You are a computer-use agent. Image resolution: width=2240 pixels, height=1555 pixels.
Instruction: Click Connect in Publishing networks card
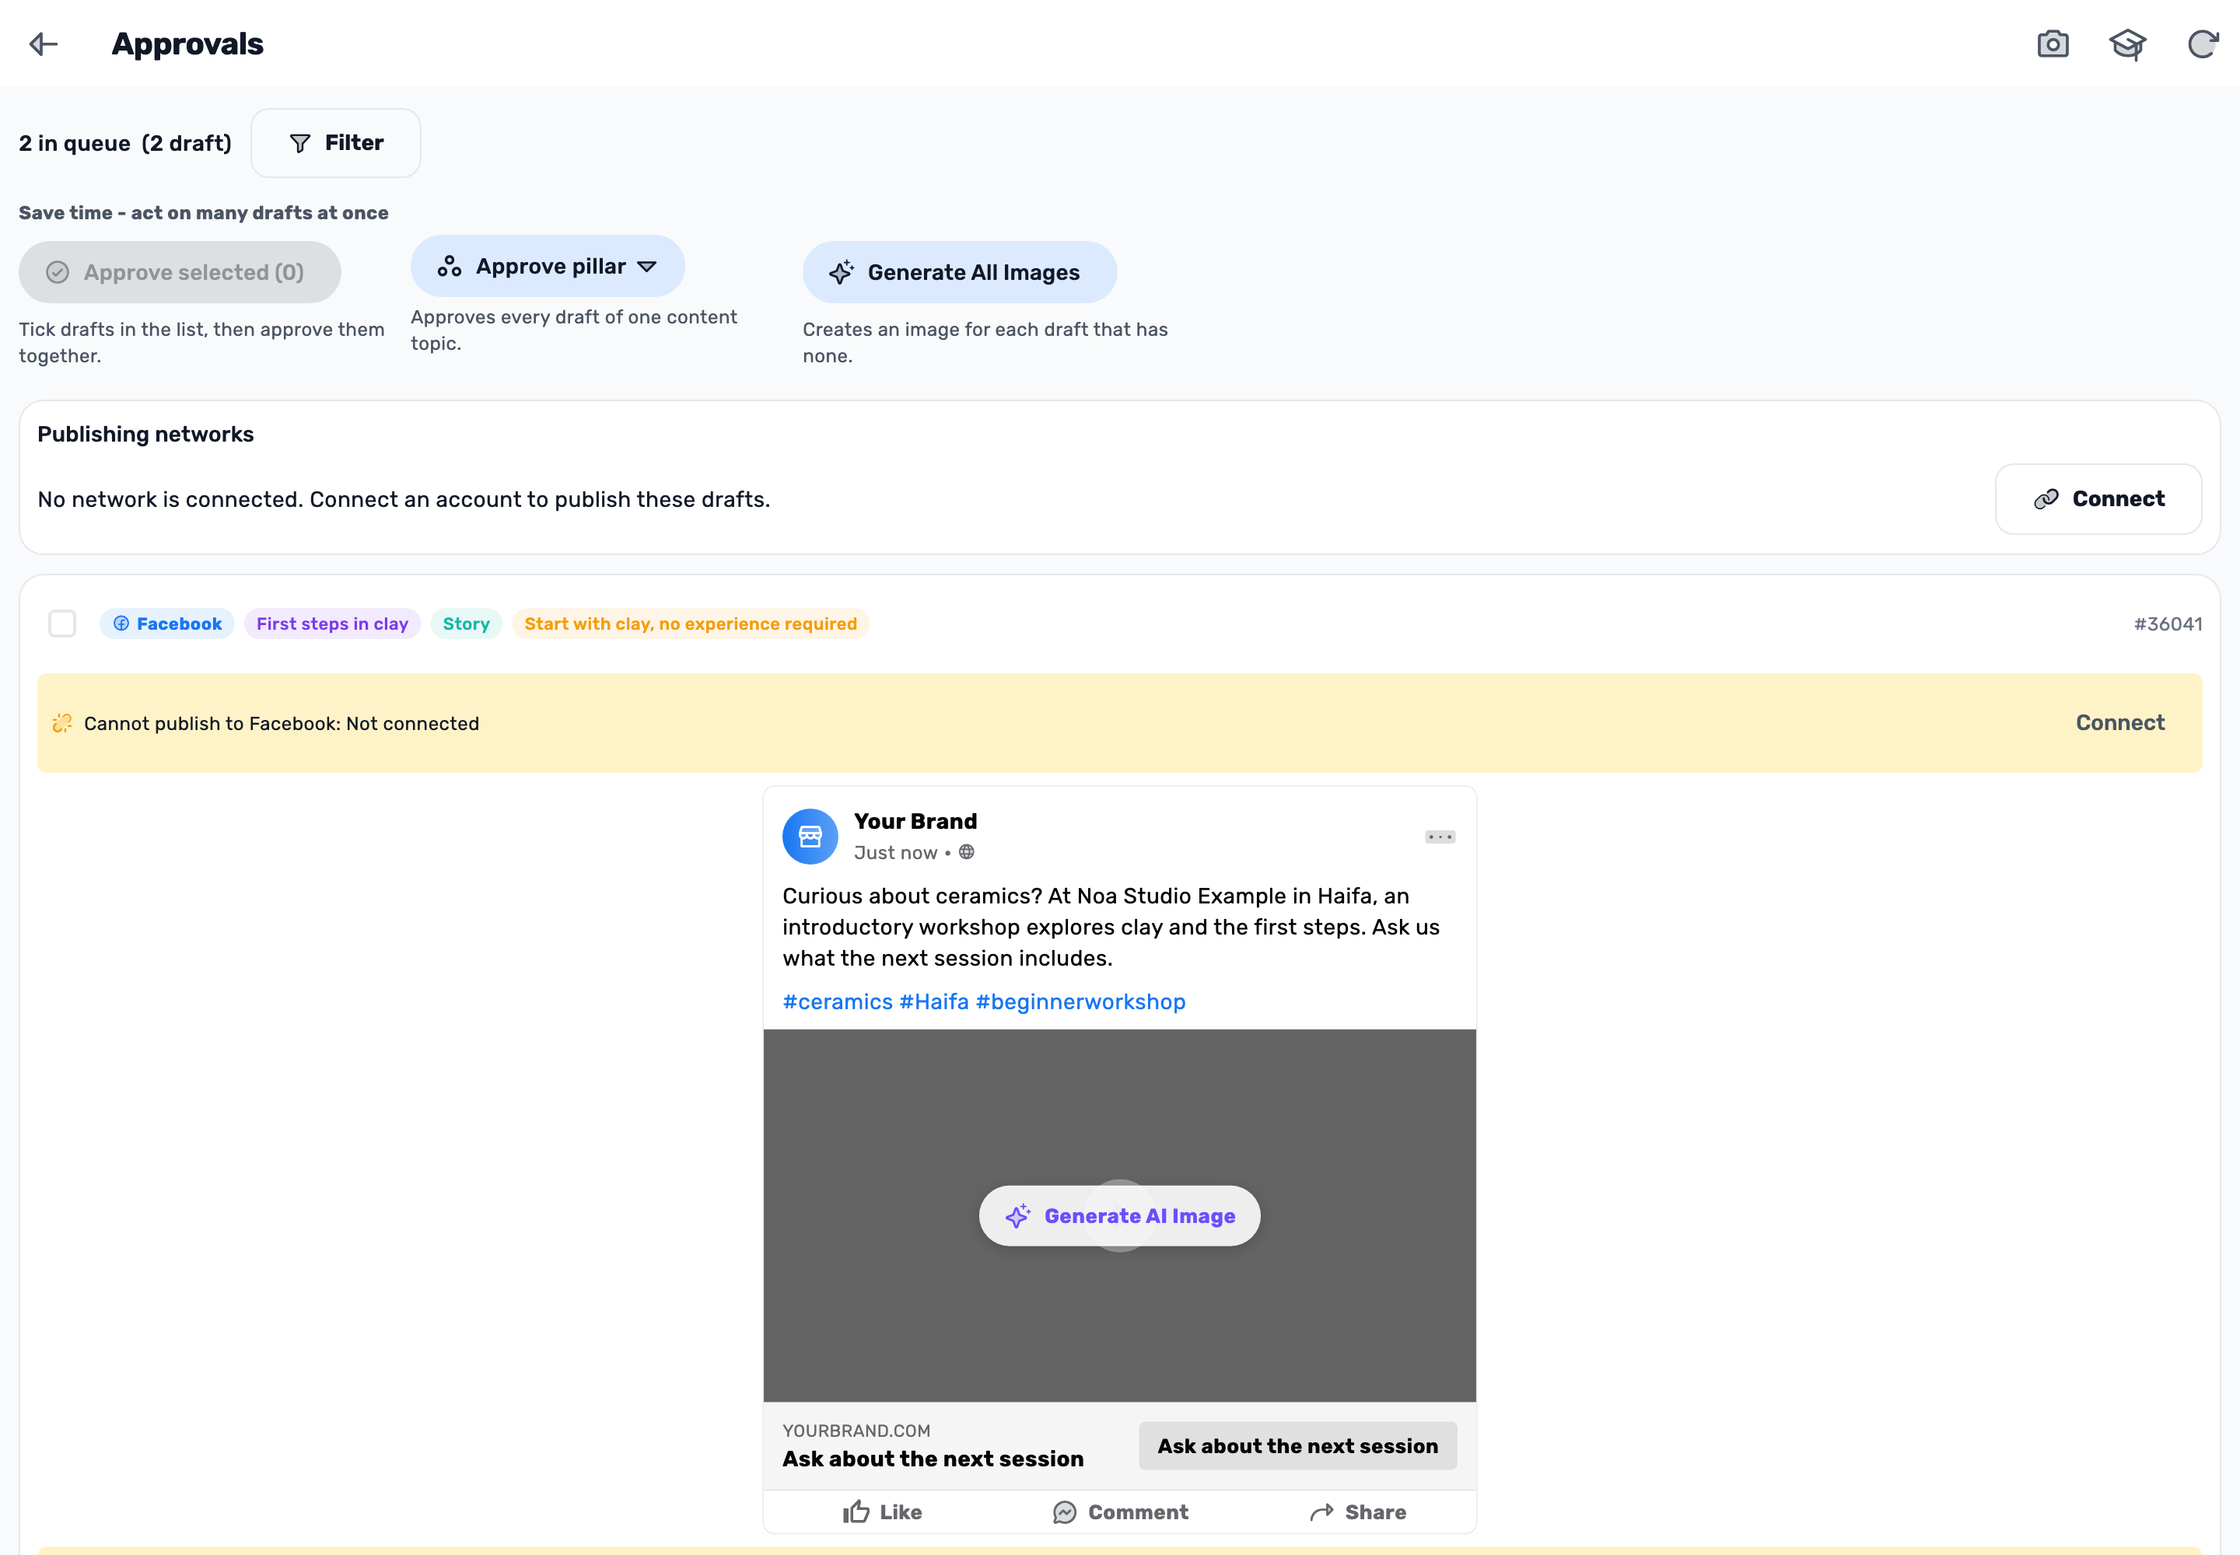pos(2098,499)
